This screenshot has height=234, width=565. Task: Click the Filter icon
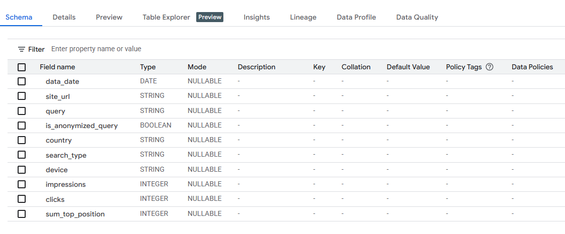pyautogui.click(x=22, y=49)
